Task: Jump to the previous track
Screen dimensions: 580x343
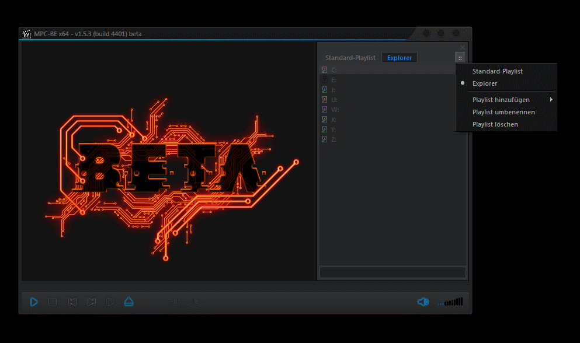Action: click(x=72, y=302)
